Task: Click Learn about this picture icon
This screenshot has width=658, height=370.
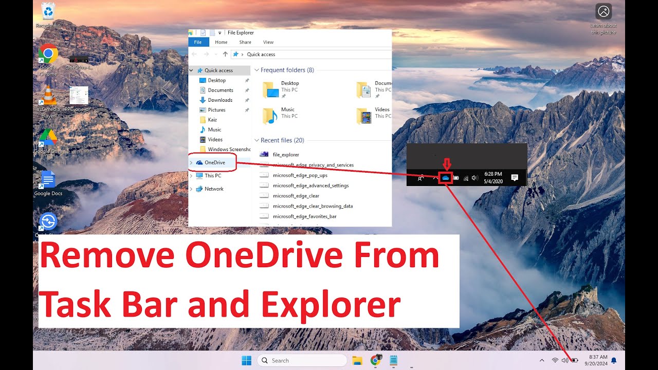Action: (x=603, y=11)
